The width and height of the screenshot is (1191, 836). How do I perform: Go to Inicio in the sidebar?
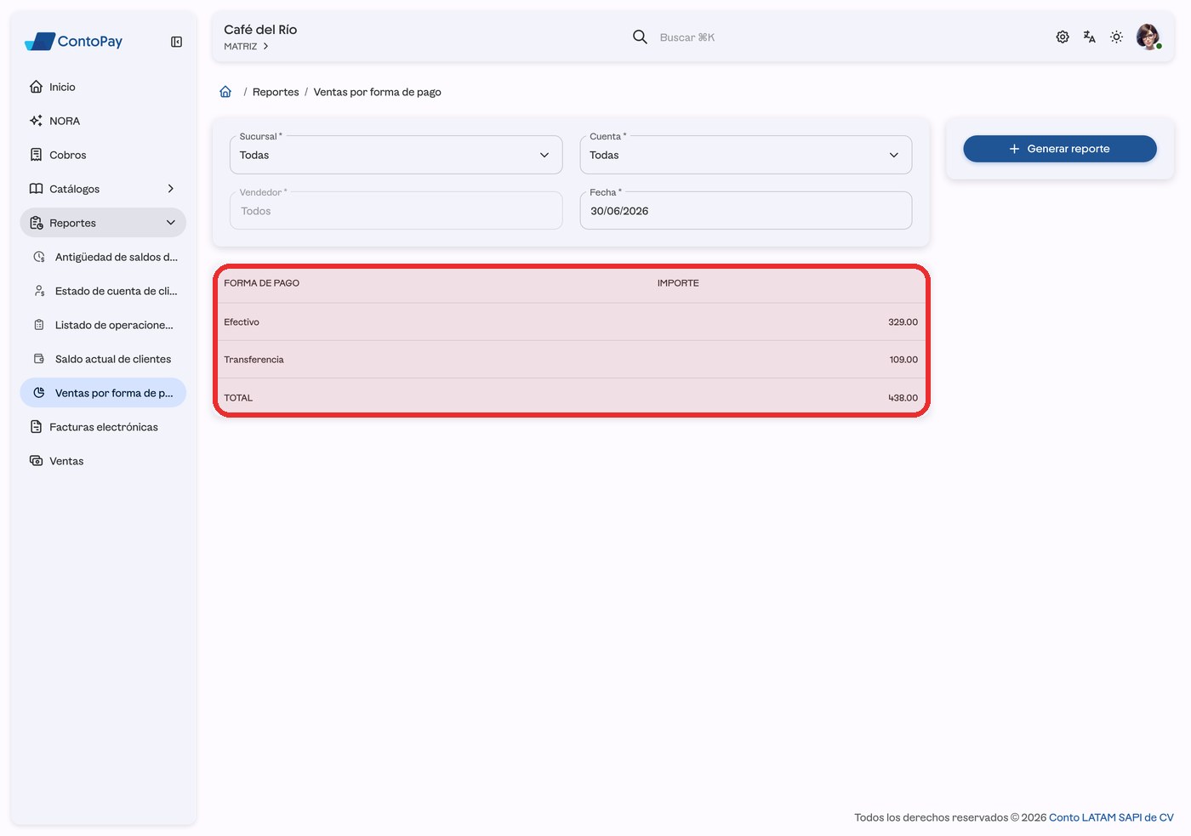(x=103, y=87)
